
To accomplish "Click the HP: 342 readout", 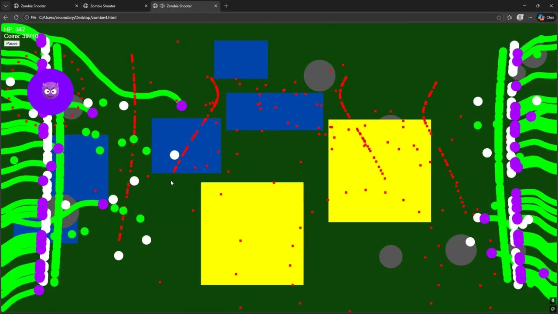I will point(14,29).
